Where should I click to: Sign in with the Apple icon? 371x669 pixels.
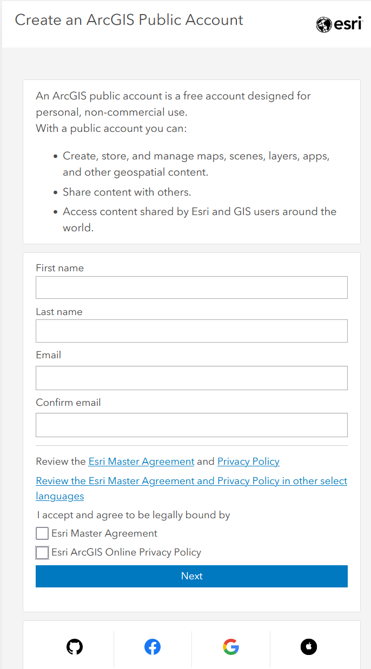(x=309, y=646)
